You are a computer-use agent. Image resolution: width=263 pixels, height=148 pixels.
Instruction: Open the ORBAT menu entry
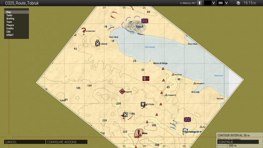[10, 35]
